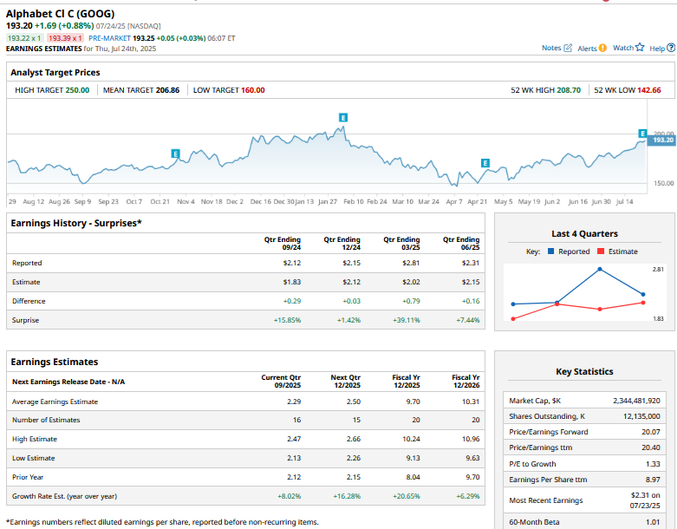Click the earnings marker near Feb 10
The height and width of the screenshot is (529, 677).
tap(342, 117)
